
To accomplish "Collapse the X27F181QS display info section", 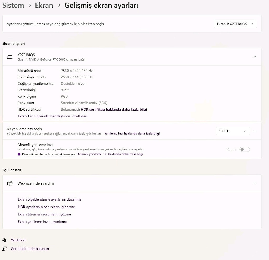I will (x=255, y=57).
